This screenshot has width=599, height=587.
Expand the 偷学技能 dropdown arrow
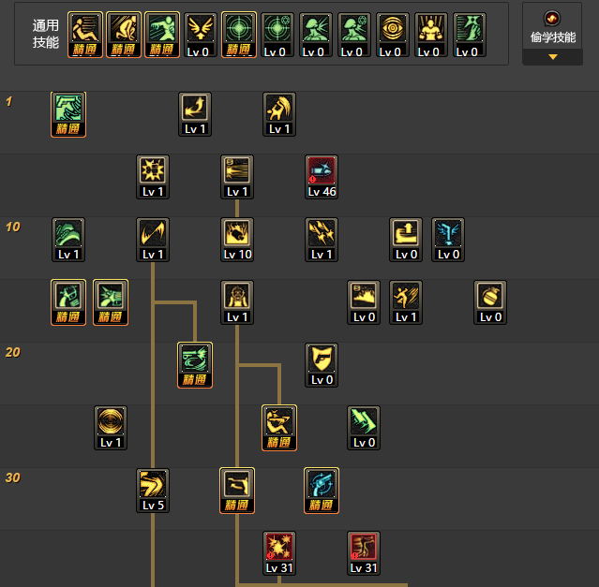click(553, 57)
